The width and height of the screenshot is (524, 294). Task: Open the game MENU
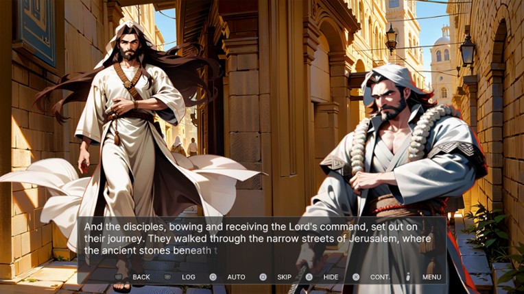coord(432,277)
